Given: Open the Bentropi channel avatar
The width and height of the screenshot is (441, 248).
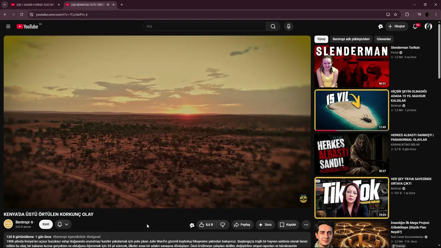Looking at the screenshot, I should pos(8,224).
